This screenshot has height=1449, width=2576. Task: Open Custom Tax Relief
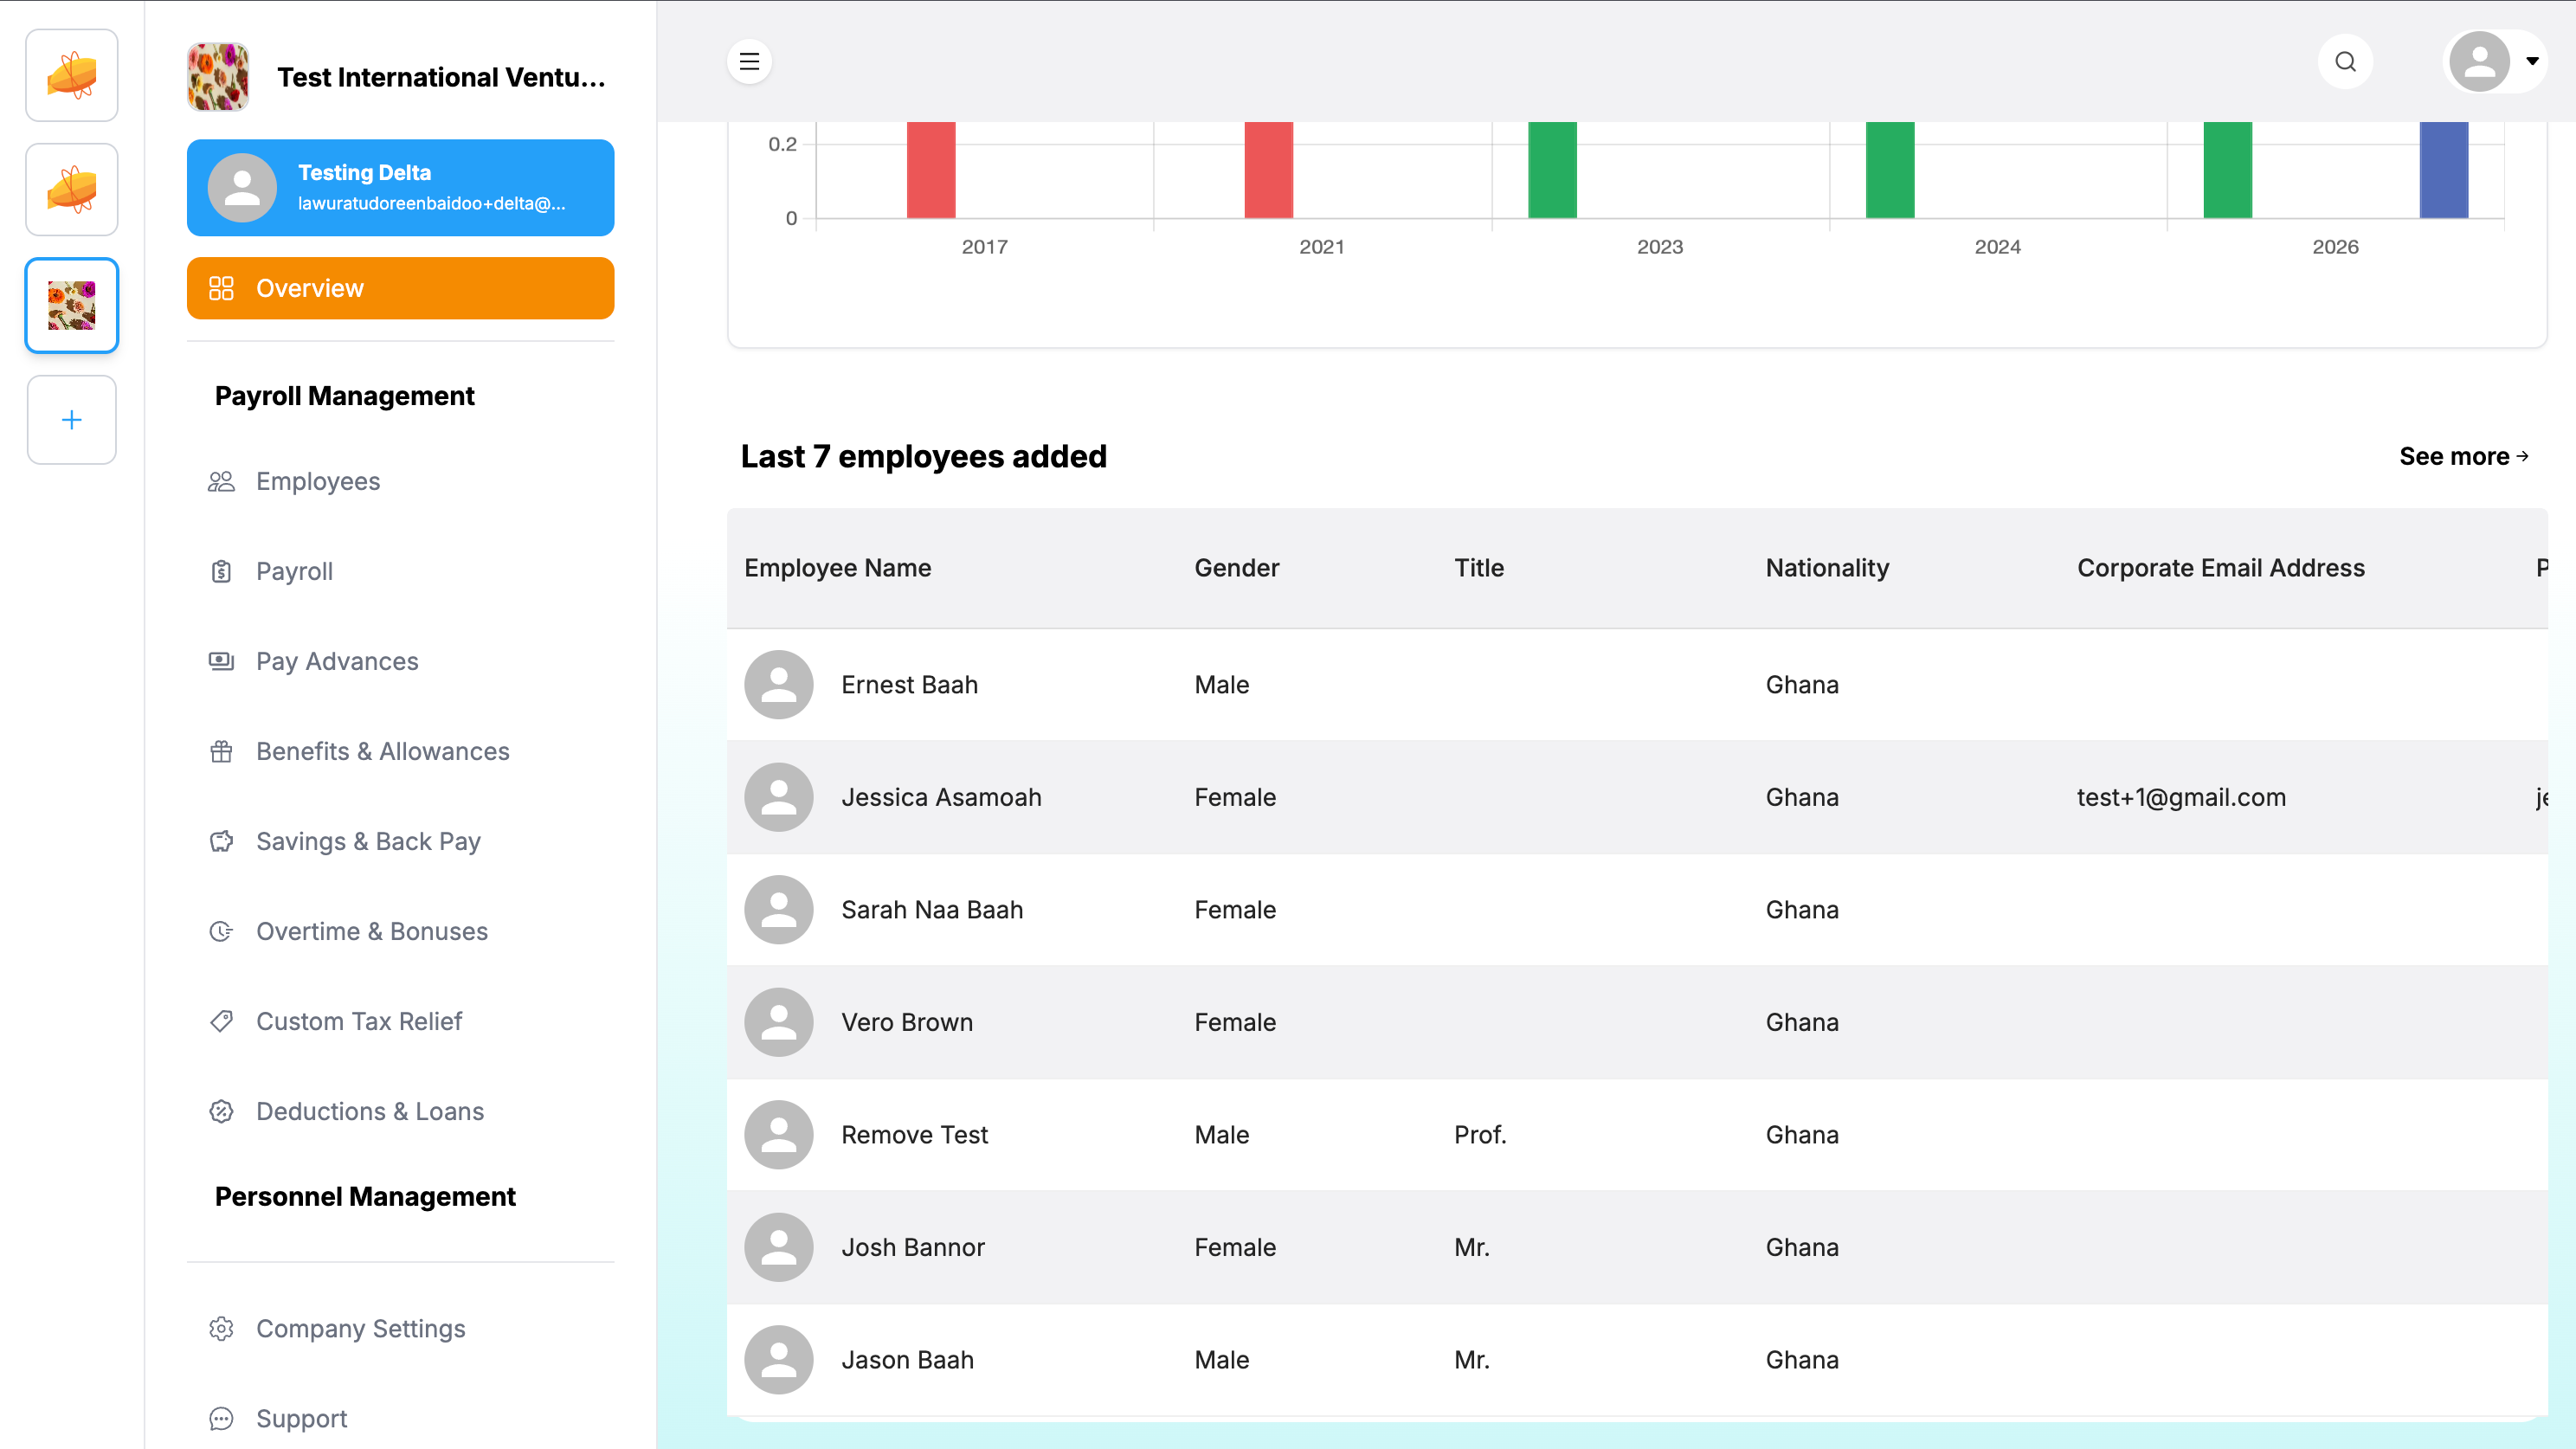(359, 1021)
